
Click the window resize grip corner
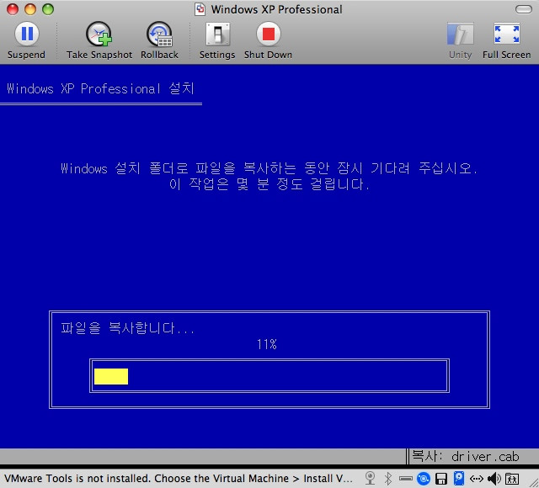click(x=533, y=482)
